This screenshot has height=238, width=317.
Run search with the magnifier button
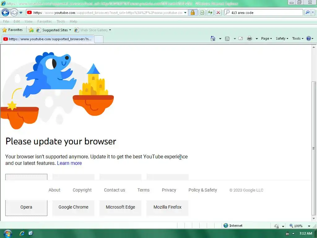[x=307, y=12]
